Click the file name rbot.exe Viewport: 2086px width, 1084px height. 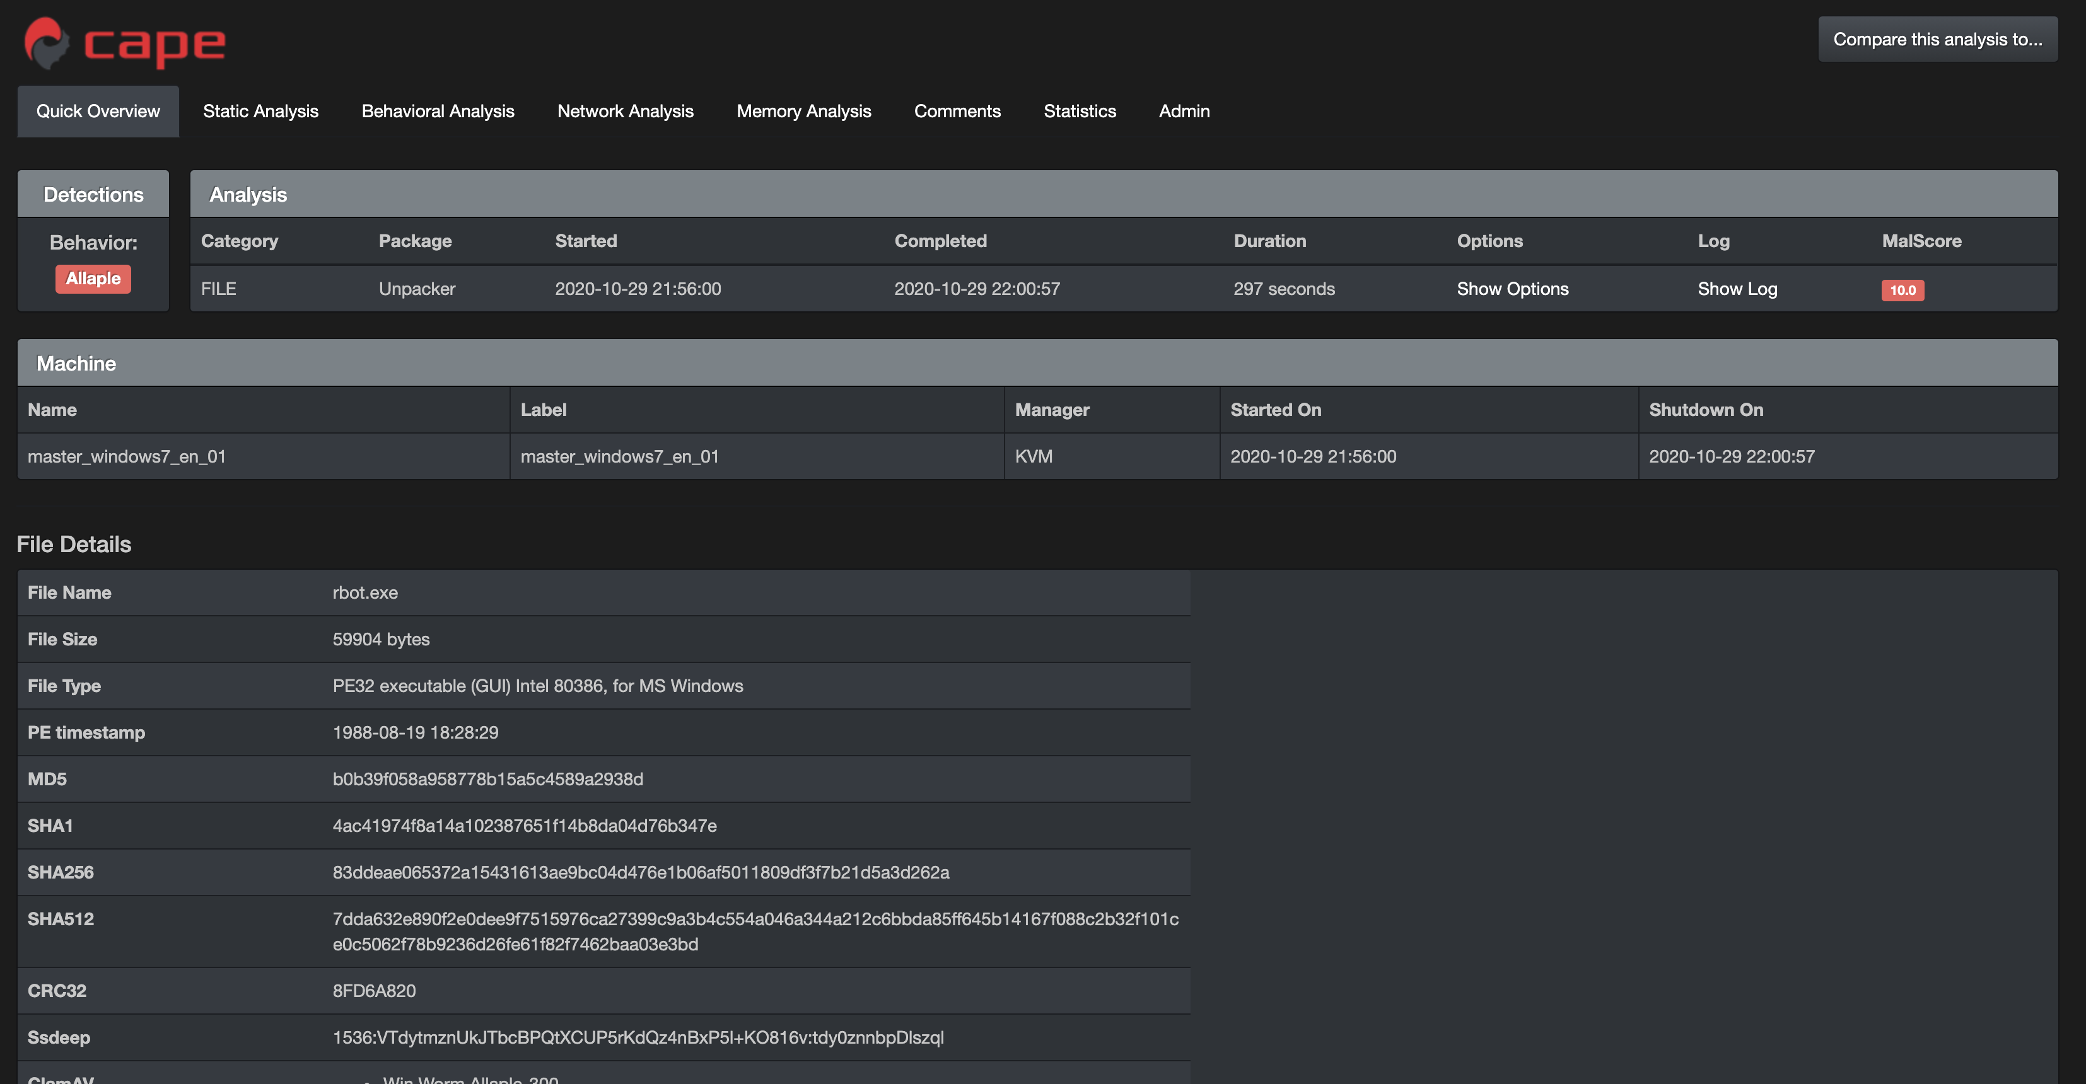(365, 592)
